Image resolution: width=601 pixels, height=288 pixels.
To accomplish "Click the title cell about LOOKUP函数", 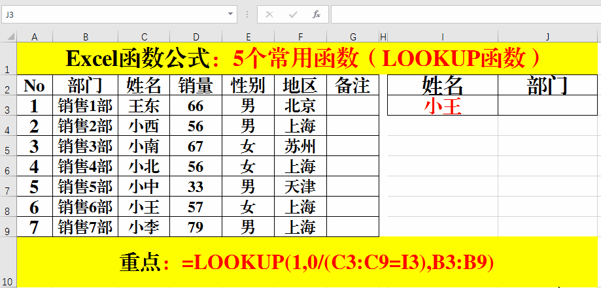I will click(x=307, y=59).
